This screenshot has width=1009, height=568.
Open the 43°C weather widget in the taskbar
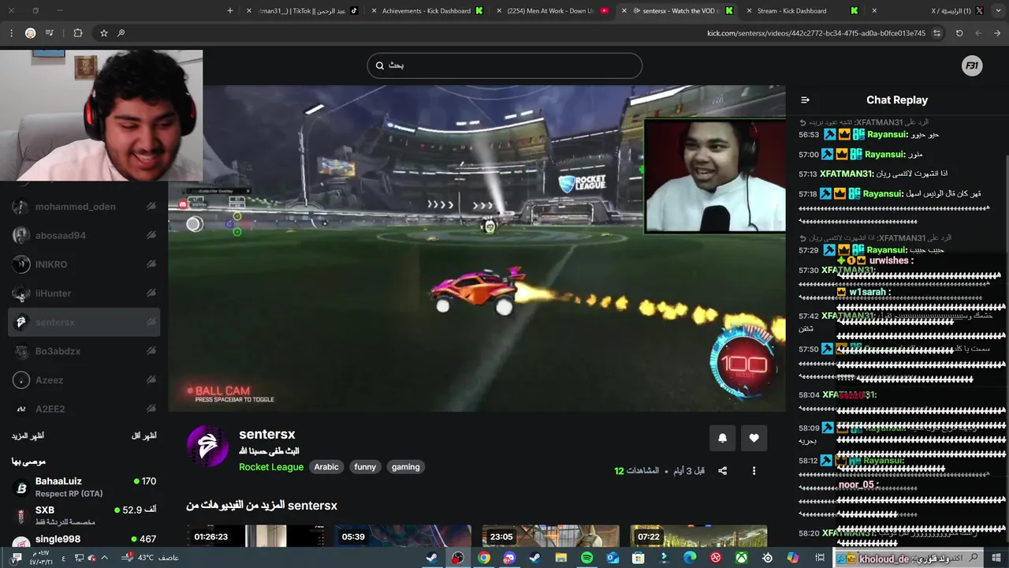(x=151, y=558)
